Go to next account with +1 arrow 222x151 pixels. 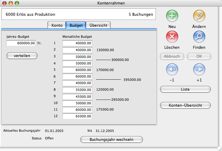click(199, 70)
